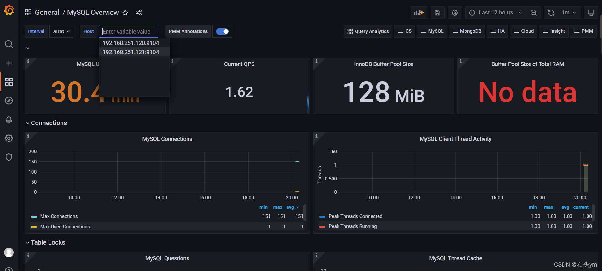The width and height of the screenshot is (602, 271).
Task: Open the Configuration gear in sidebar
Action: coord(9,138)
